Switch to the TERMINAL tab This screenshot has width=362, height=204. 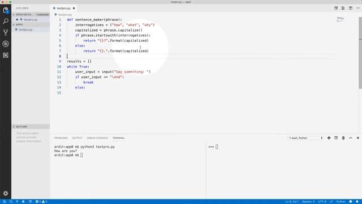pos(118,138)
